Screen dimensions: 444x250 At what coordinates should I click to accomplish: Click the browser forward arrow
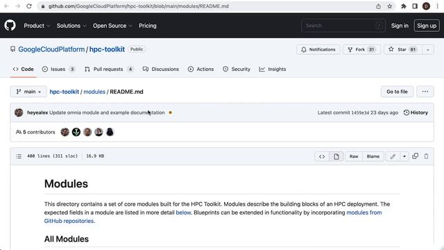(17, 6)
